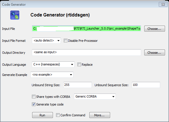The height and width of the screenshot is (122, 169).
Task: Expand the Generate Example dropdown
Action: pyautogui.click(x=52, y=75)
